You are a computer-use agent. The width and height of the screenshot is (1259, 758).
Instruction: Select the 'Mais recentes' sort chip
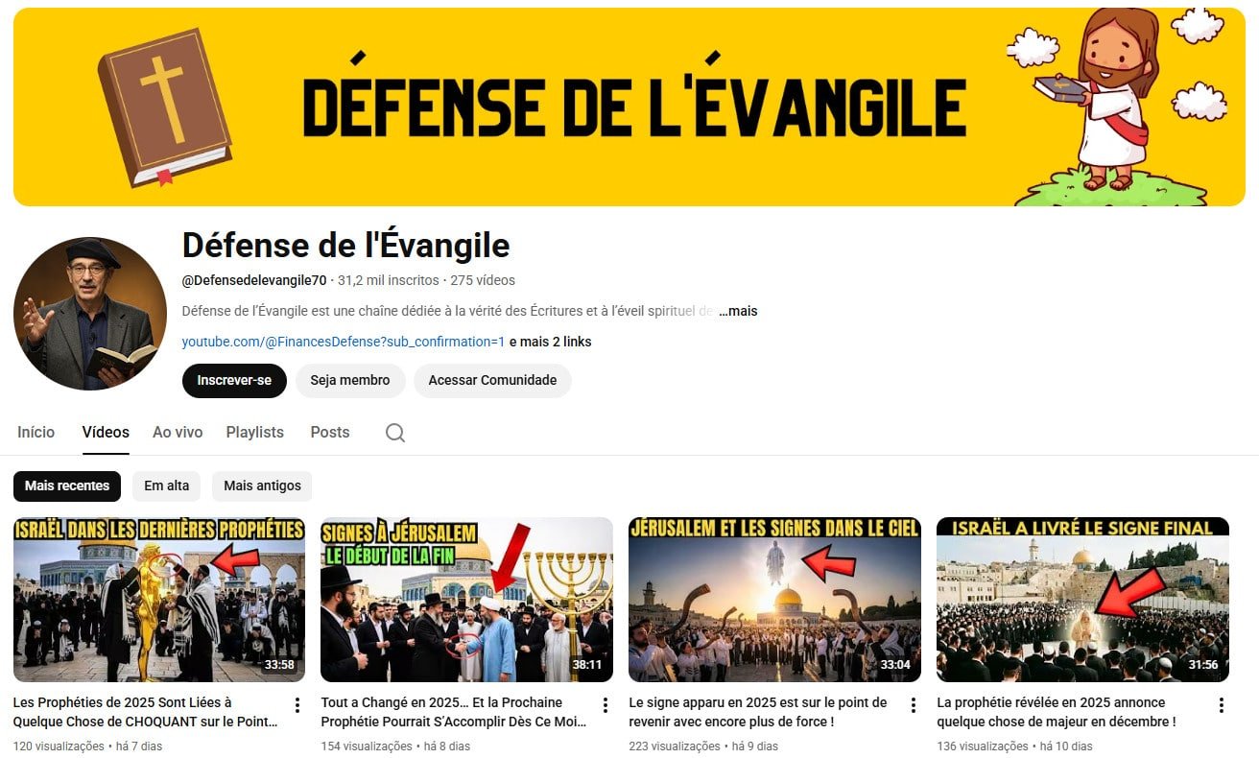click(x=67, y=486)
